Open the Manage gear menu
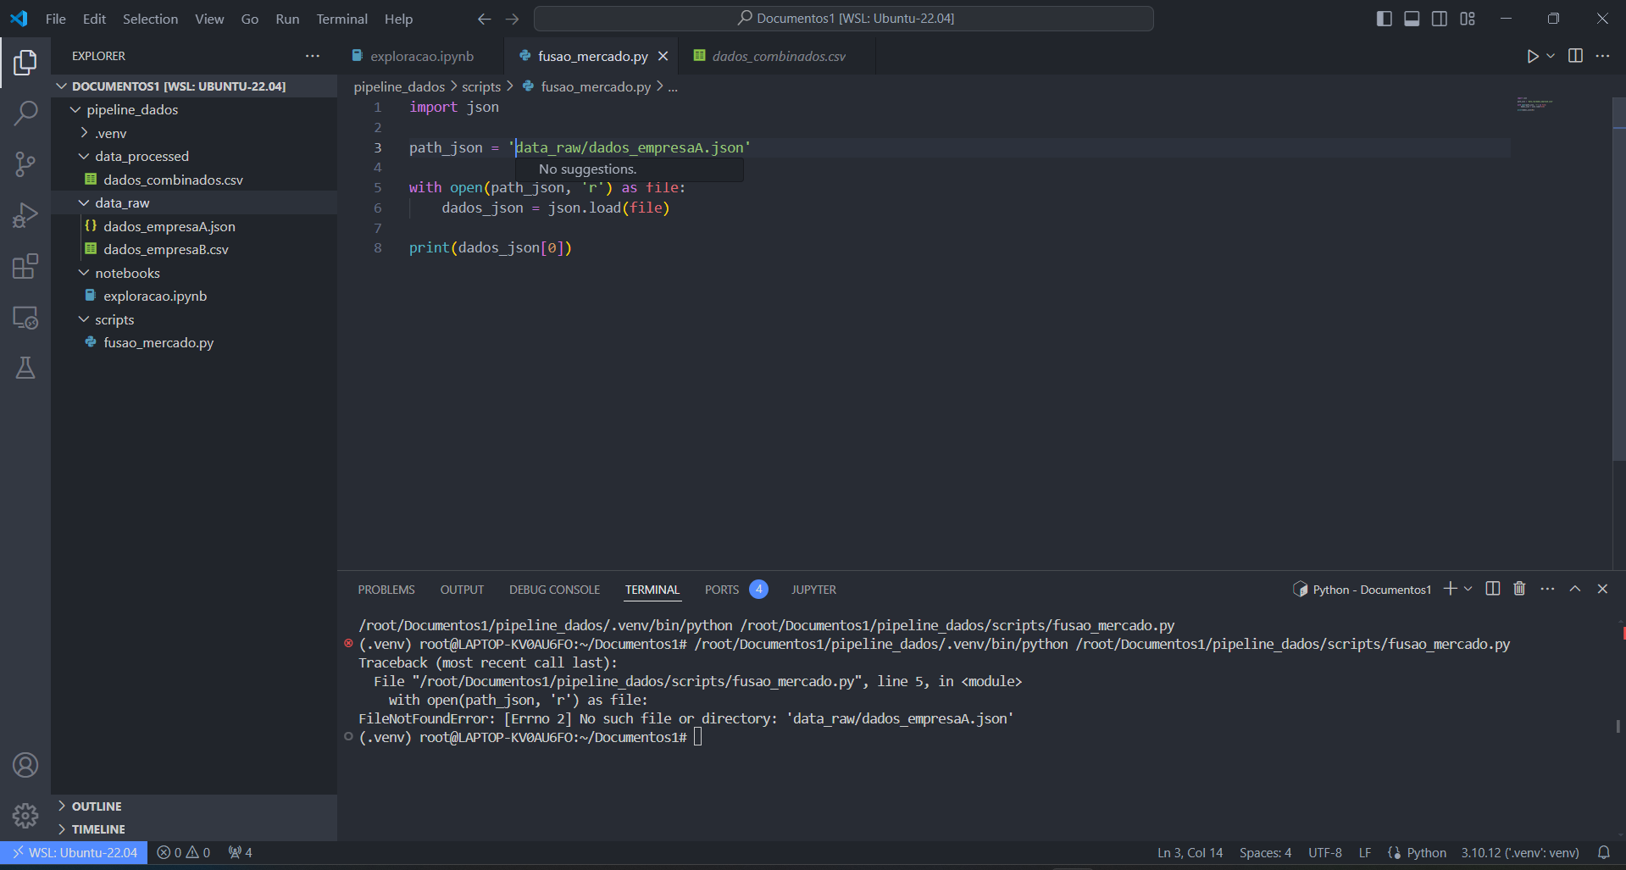 25,816
